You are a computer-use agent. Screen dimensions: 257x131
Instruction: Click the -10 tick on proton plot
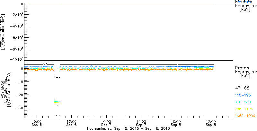pyautogui.click(x=19, y=81)
